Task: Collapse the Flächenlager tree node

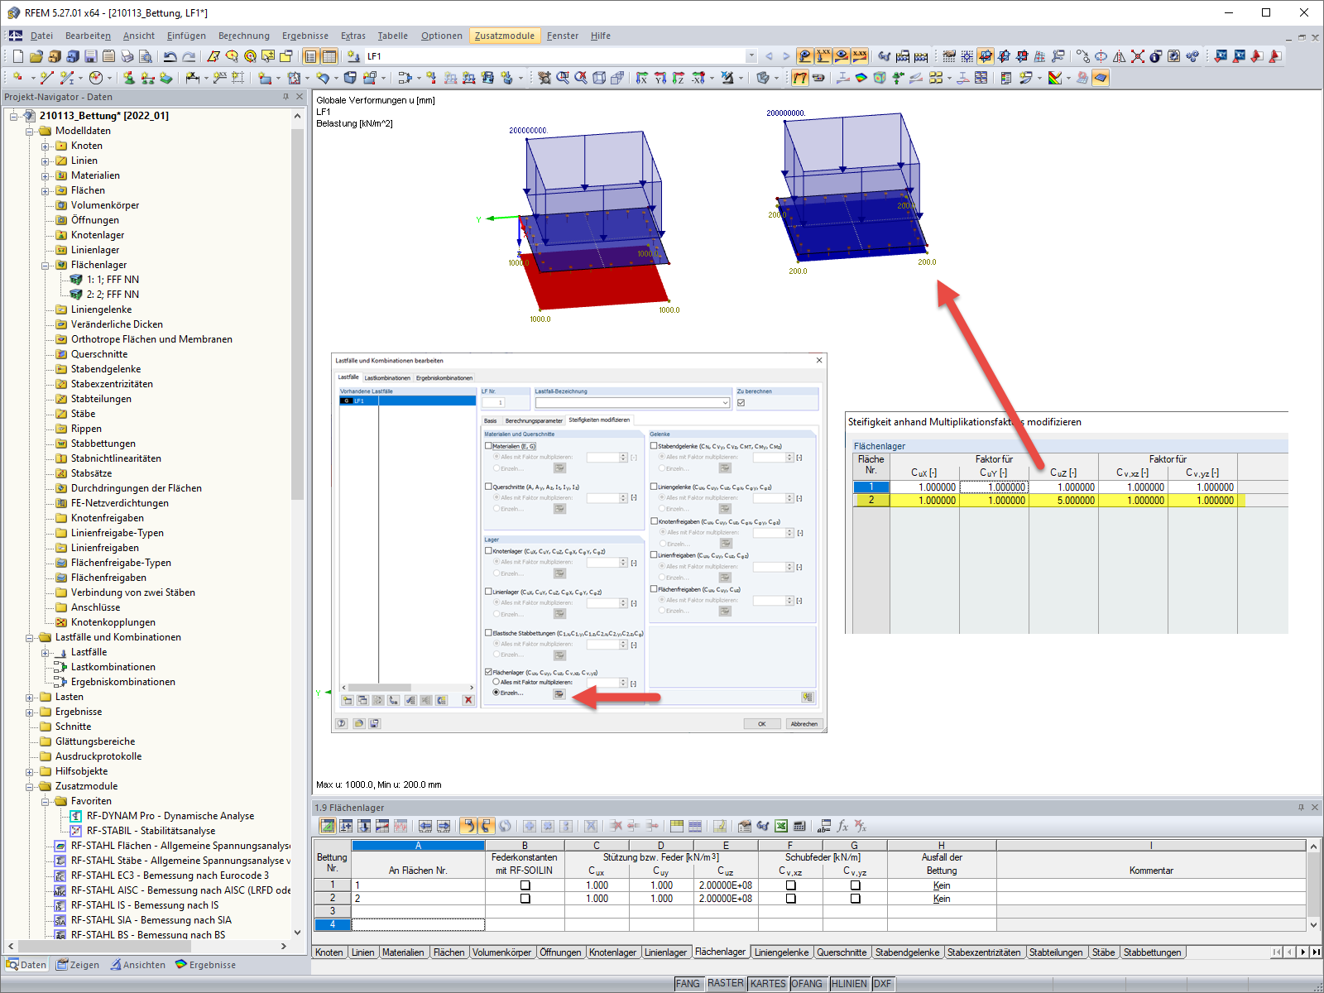Action: 46,265
